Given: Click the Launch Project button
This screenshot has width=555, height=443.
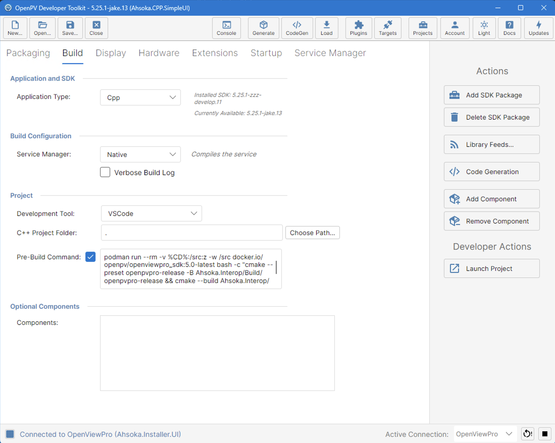Looking at the screenshot, I should 492,268.
